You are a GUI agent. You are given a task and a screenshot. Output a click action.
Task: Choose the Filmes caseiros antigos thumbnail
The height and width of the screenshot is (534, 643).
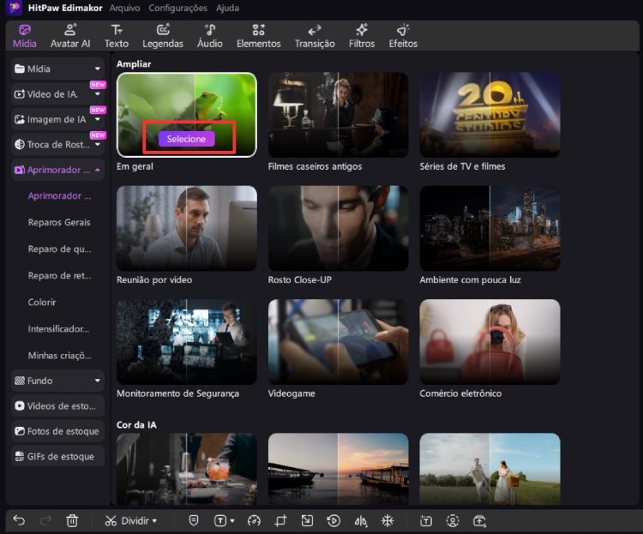(338, 115)
